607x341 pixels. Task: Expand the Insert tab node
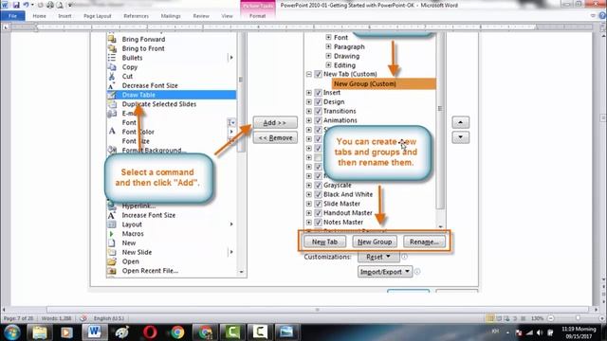(x=309, y=93)
